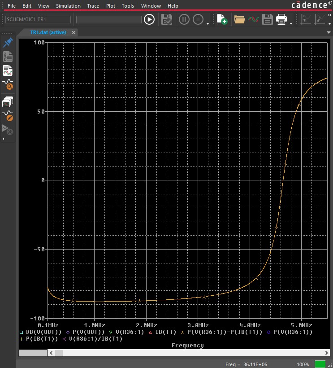
Task: Click the pin icon in the left sidebar
Action: pyautogui.click(x=8, y=43)
